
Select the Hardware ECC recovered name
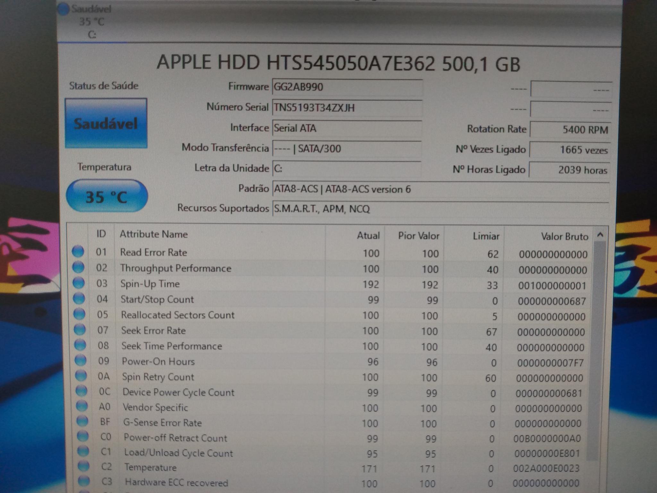coord(176,482)
